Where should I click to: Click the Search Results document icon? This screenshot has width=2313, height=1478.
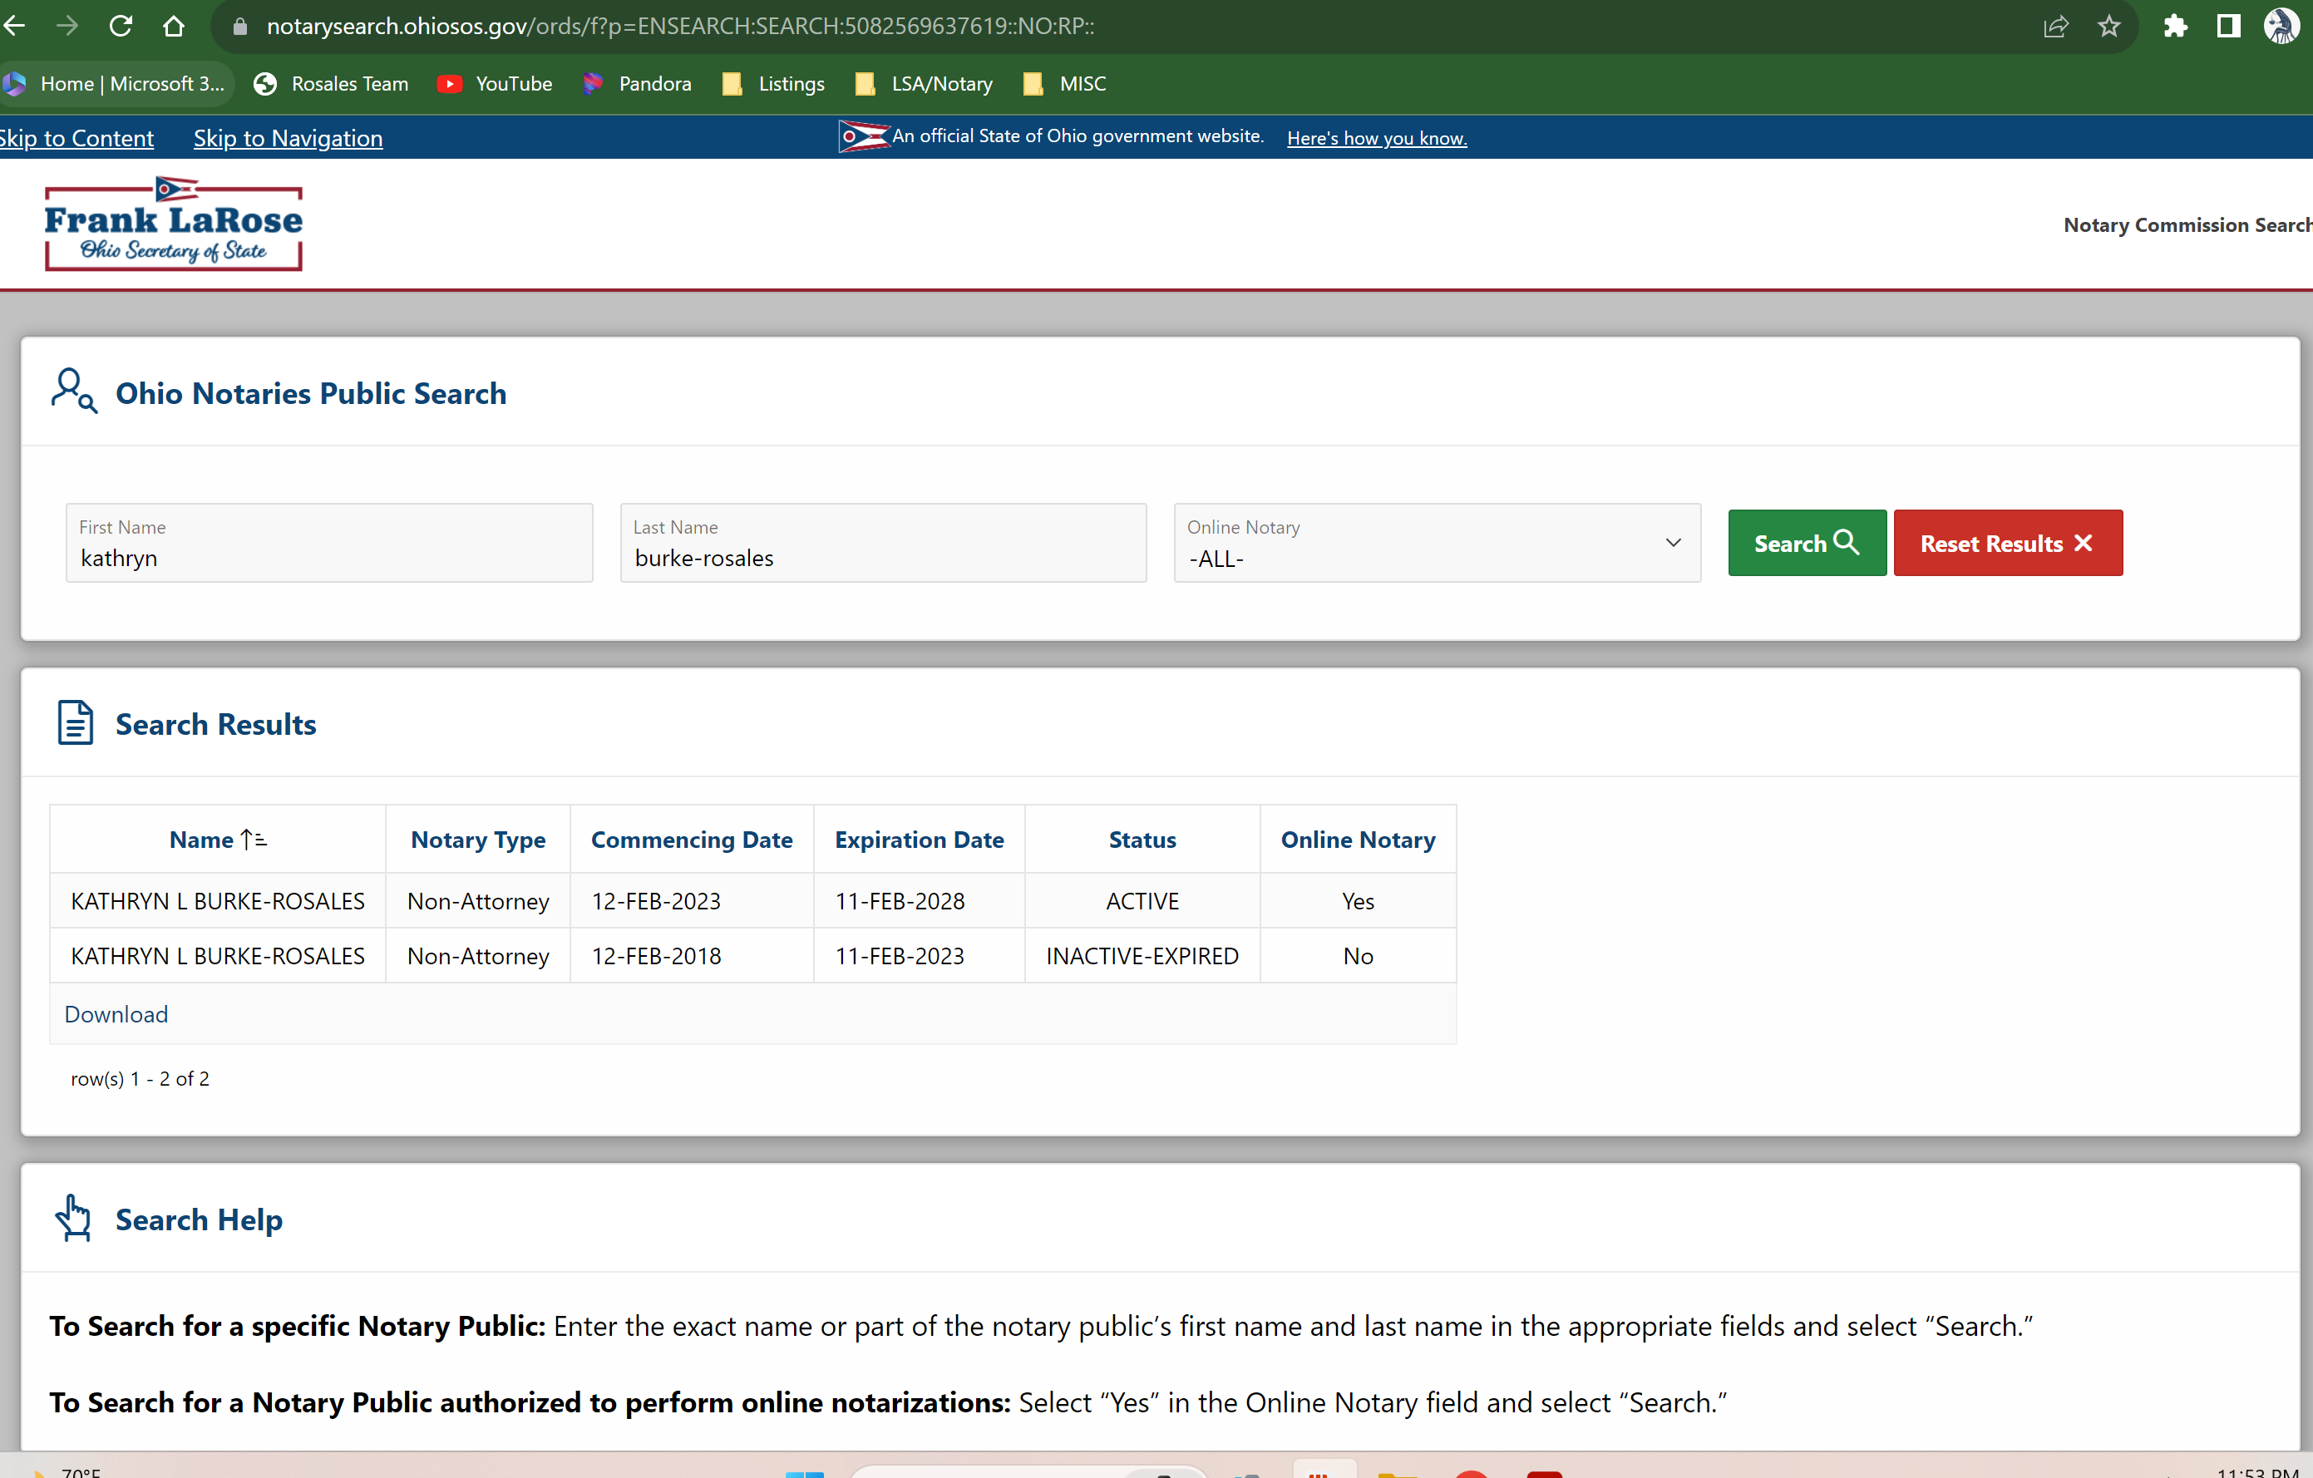(x=75, y=722)
